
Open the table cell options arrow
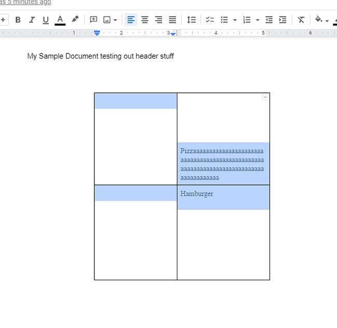coord(265,97)
